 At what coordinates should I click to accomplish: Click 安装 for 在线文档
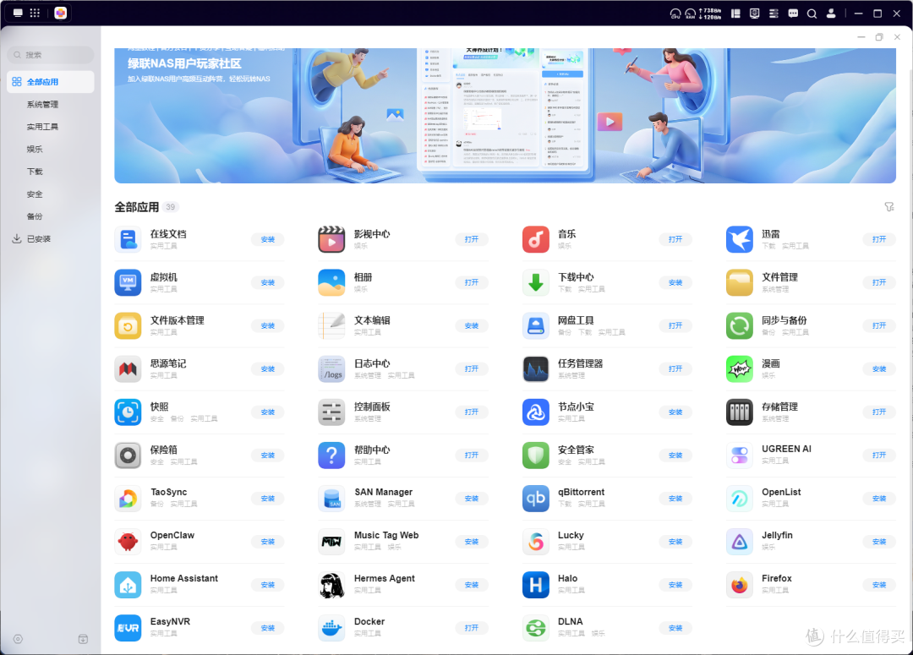(268, 239)
